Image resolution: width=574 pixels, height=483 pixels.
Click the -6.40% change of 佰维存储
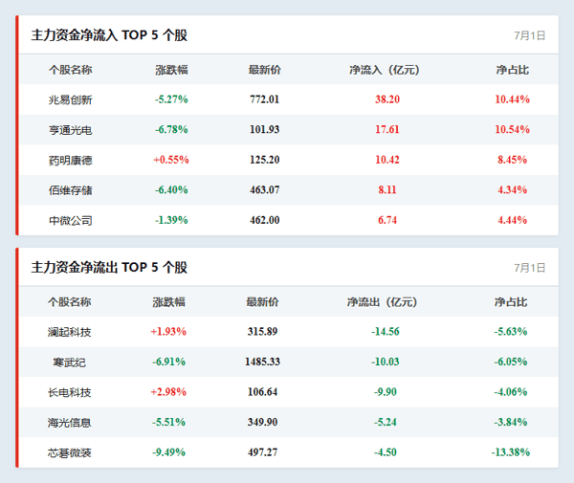coord(171,189)
